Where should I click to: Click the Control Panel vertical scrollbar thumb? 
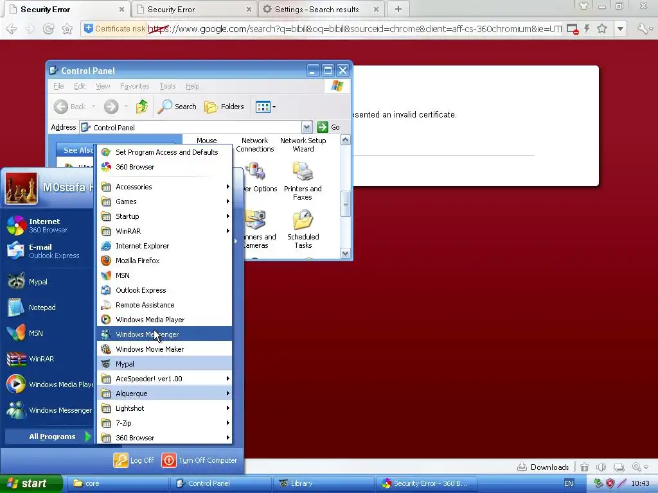[345, 203]
